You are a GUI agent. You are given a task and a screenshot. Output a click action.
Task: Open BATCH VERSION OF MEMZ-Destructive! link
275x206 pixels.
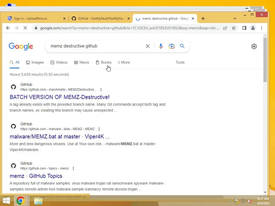[60, 97]
